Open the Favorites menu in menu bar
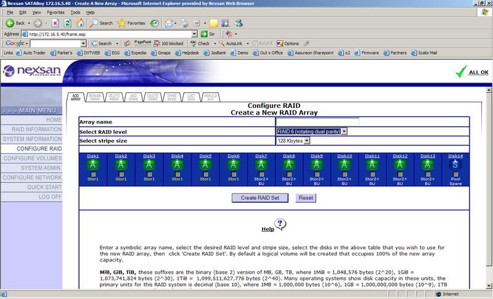The image size is (493, 299). (55, 12)
